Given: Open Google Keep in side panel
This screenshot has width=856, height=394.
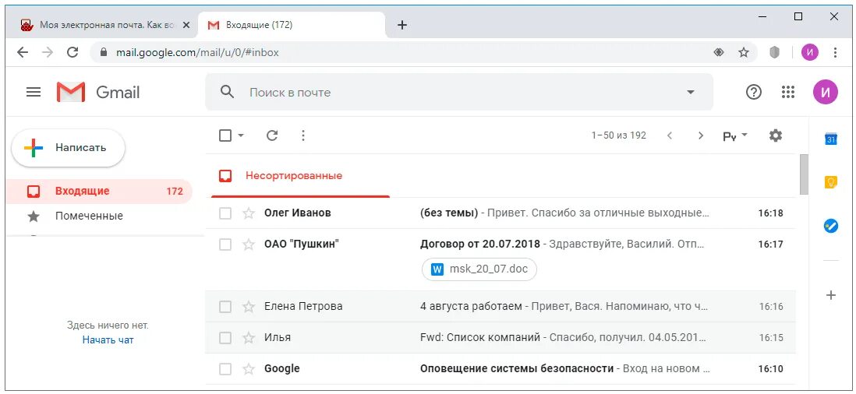Looking at the screenshot, I should point(831,182).
